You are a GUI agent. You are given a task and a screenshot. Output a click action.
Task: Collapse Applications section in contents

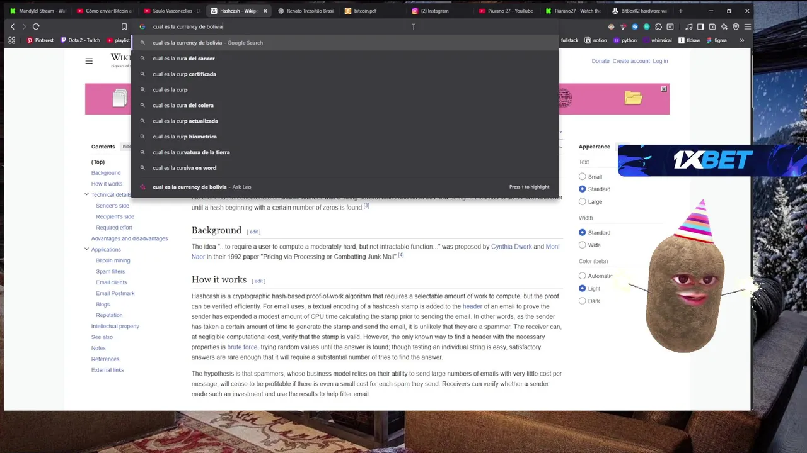click(86, 249)
